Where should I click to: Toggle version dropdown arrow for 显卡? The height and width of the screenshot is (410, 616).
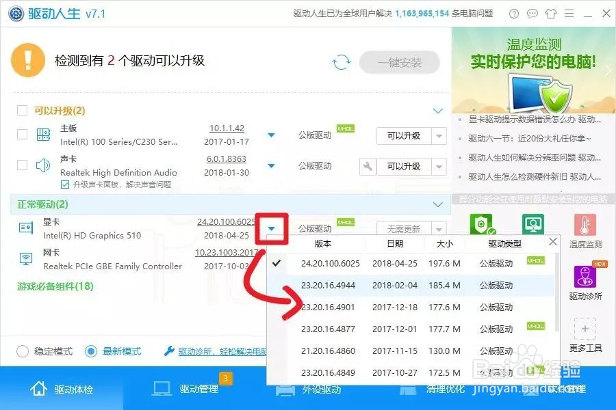(x=271, y=228)
